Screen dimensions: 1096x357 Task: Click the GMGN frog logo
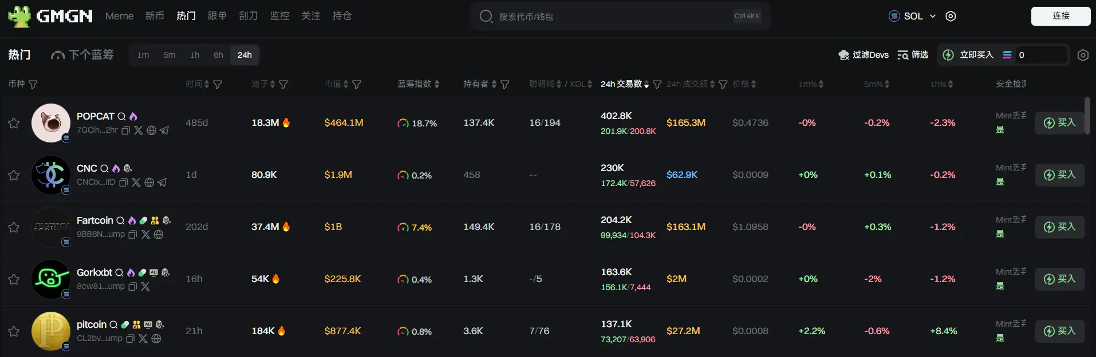(x=19, y=16)
